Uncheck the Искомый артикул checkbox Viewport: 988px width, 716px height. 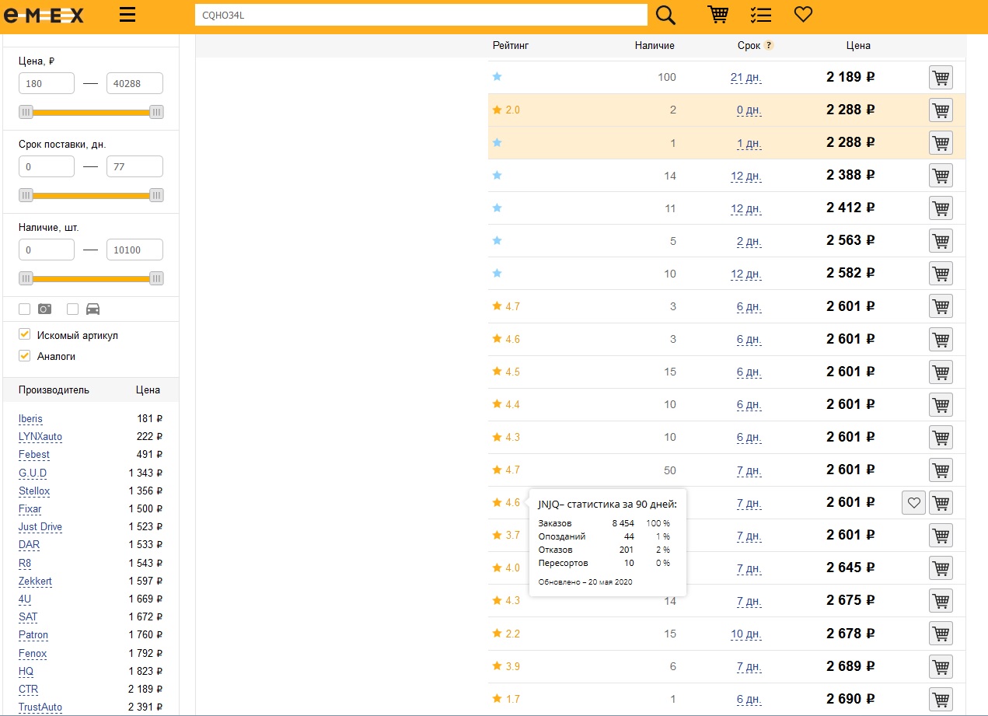click(x=25, y=335)
